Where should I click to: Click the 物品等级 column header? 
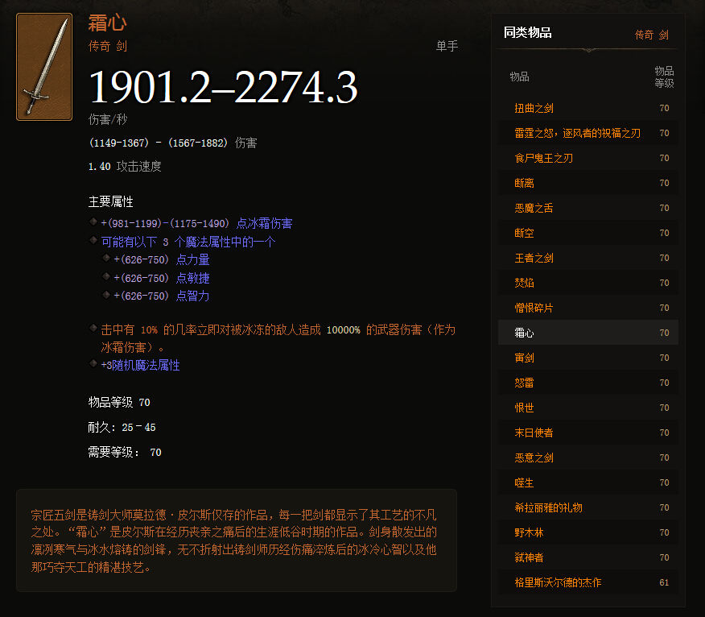coord(664,77)
